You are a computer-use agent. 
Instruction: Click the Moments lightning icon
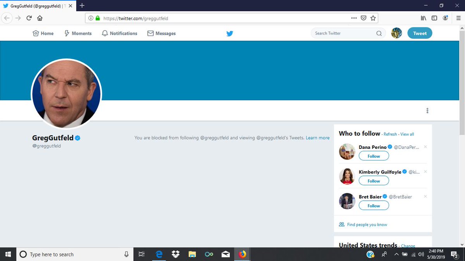click(x=67, y=33)
